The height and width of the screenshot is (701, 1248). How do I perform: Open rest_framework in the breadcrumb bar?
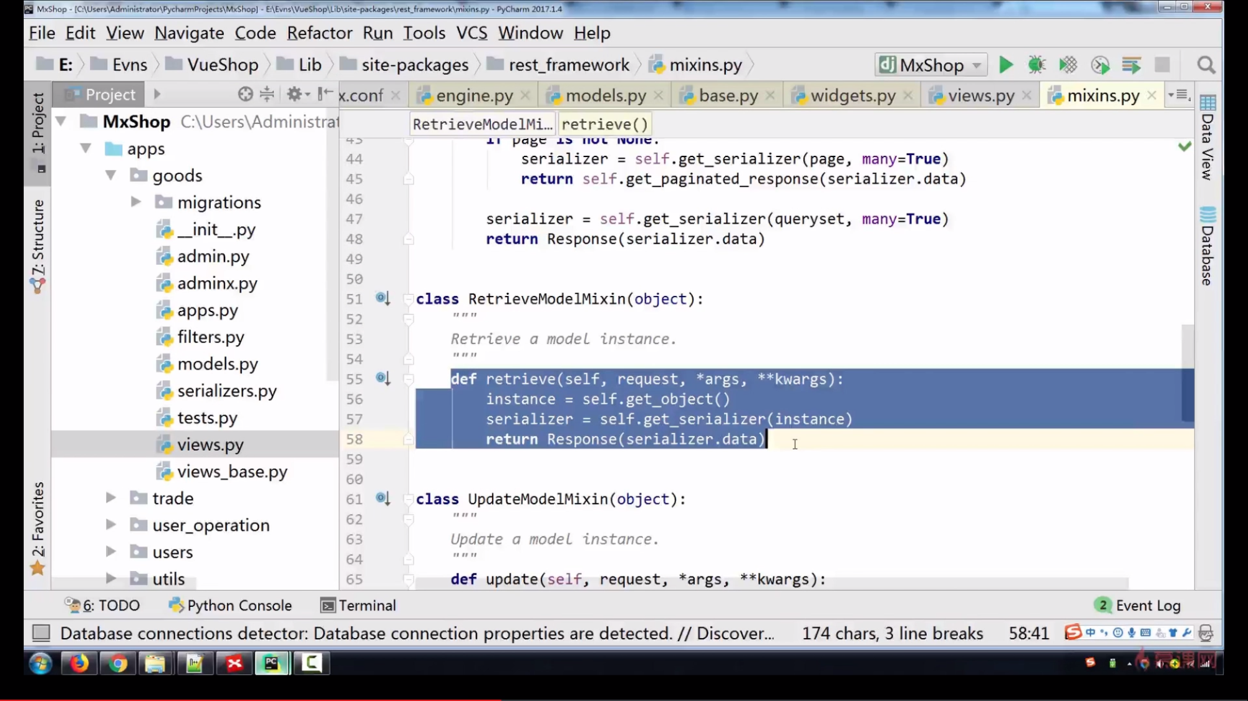[568, 64]
